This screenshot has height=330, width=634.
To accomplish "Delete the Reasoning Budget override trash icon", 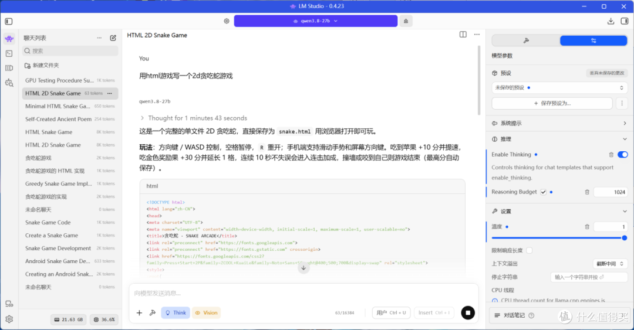I will point(587,192).
